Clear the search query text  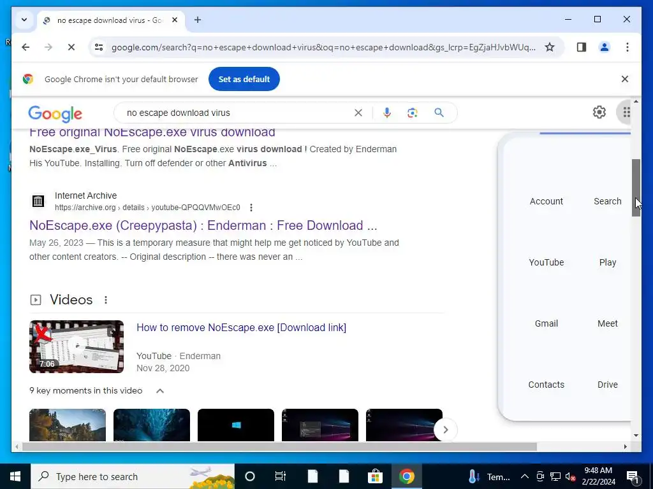tap(358, 113)
